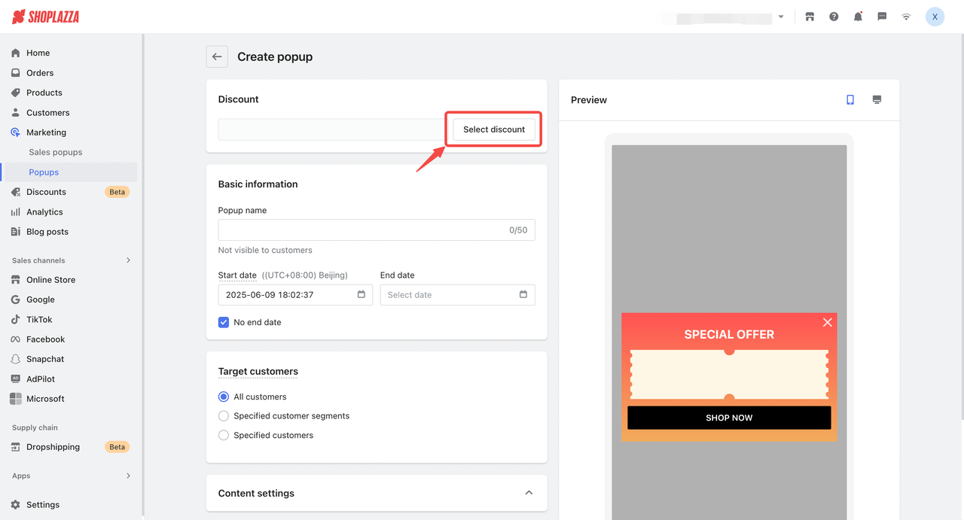Switch preview to desktop view icon
Viewport: 964px width, 520px height.
tap(877, 99)
